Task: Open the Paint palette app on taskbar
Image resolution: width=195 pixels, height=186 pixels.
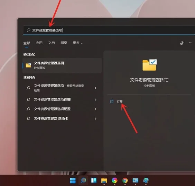Action: click(x=146, y=180)
